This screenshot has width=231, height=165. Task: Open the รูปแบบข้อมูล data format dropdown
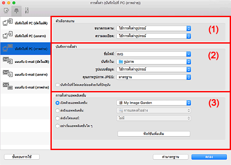(154, 70)
